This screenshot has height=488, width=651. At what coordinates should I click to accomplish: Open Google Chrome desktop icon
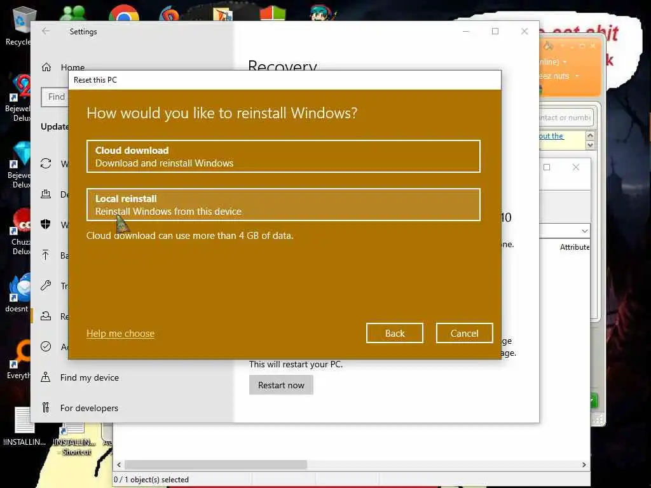124,13
